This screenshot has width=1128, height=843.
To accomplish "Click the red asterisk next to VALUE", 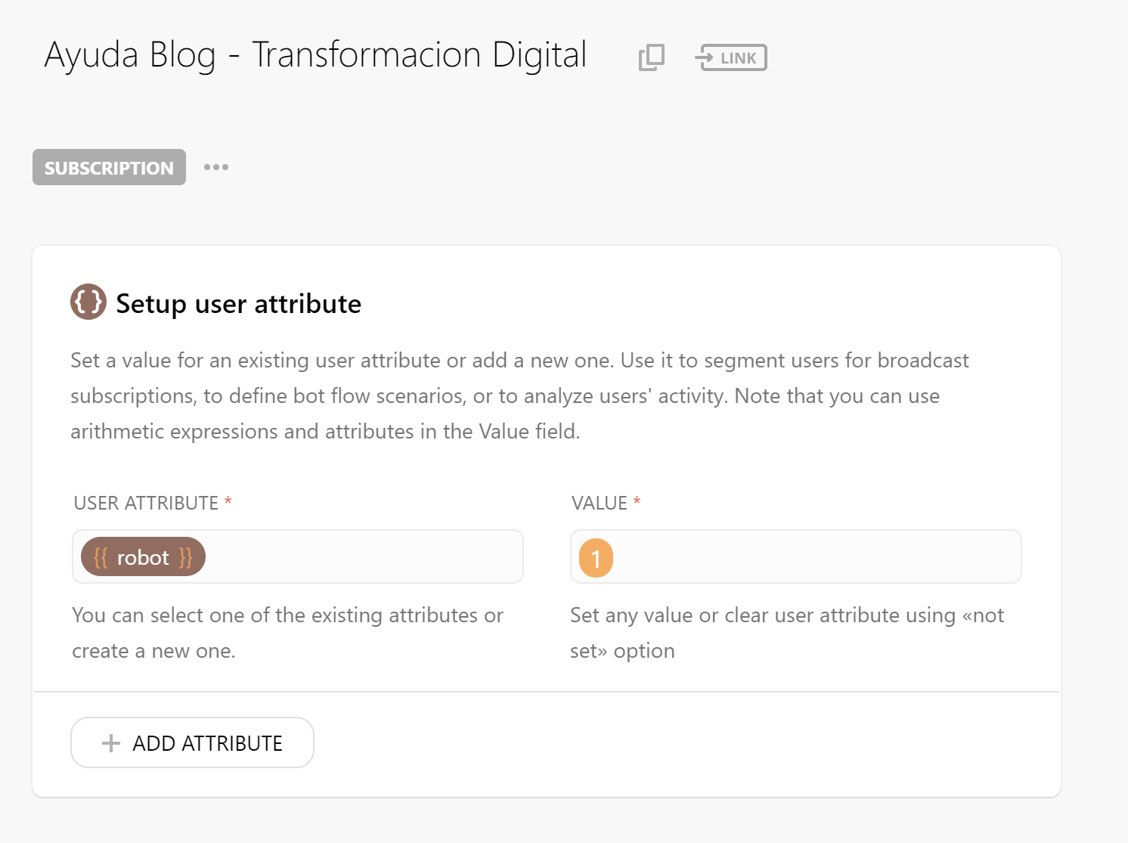I will pos(637,501).
